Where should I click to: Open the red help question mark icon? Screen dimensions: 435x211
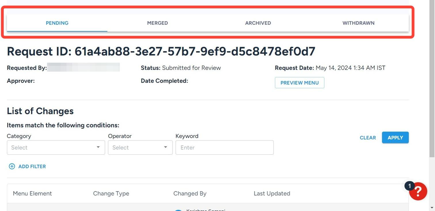pos(418,191)
